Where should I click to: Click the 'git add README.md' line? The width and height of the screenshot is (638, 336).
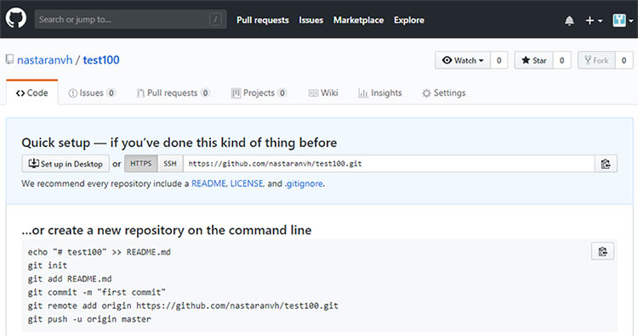tap(70, 279)
